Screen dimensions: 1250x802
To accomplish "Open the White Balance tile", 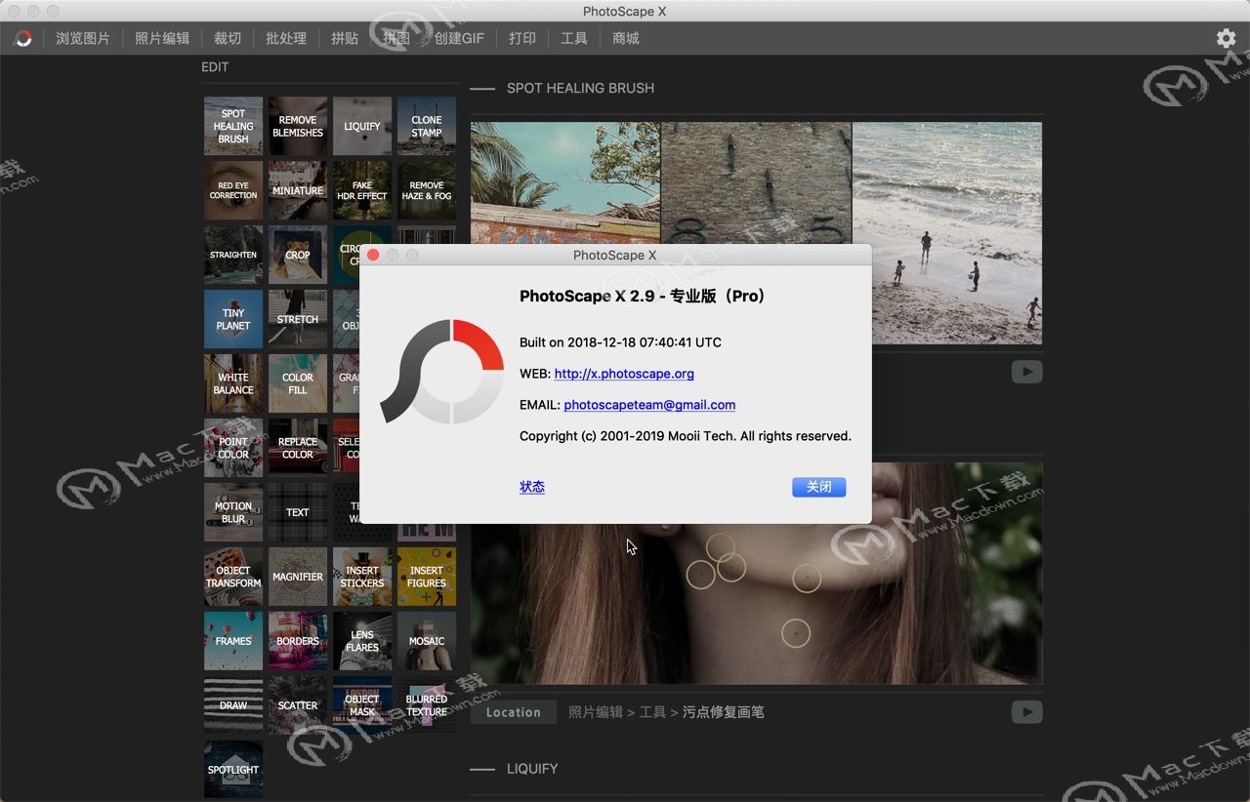I will [x=233, y=383].
